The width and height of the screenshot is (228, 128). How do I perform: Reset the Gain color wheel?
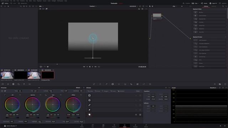click(x=61, y=95)
